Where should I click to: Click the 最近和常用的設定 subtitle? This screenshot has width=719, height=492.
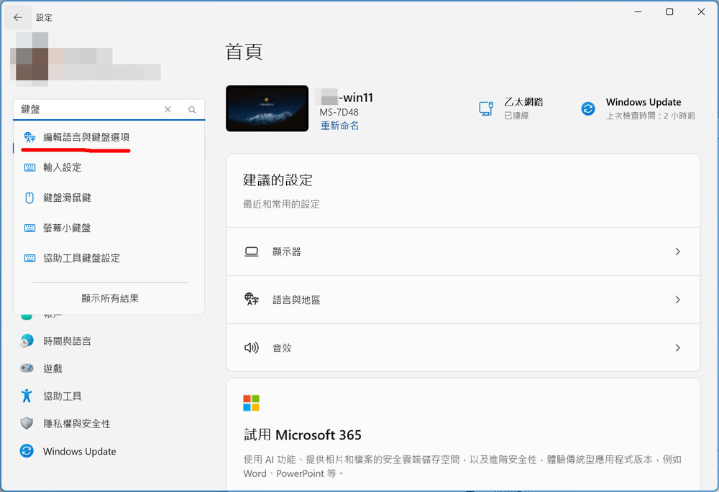coord(281,204)
